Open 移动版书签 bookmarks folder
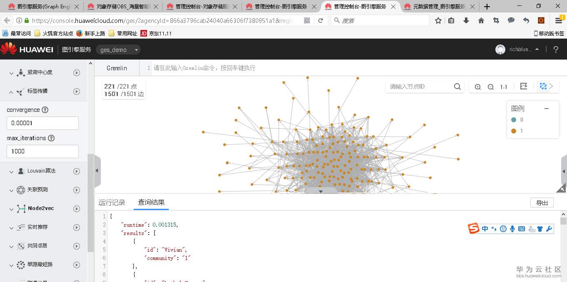This screenshot has height=282, width=567. tap(549, 33)
